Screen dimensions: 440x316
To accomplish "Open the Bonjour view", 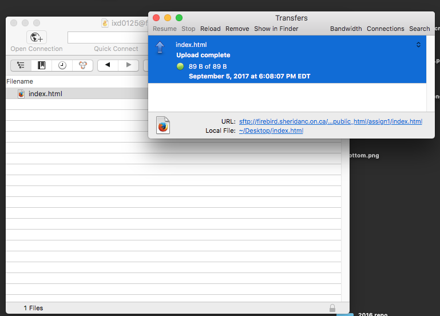I will [x=82, y=65].
